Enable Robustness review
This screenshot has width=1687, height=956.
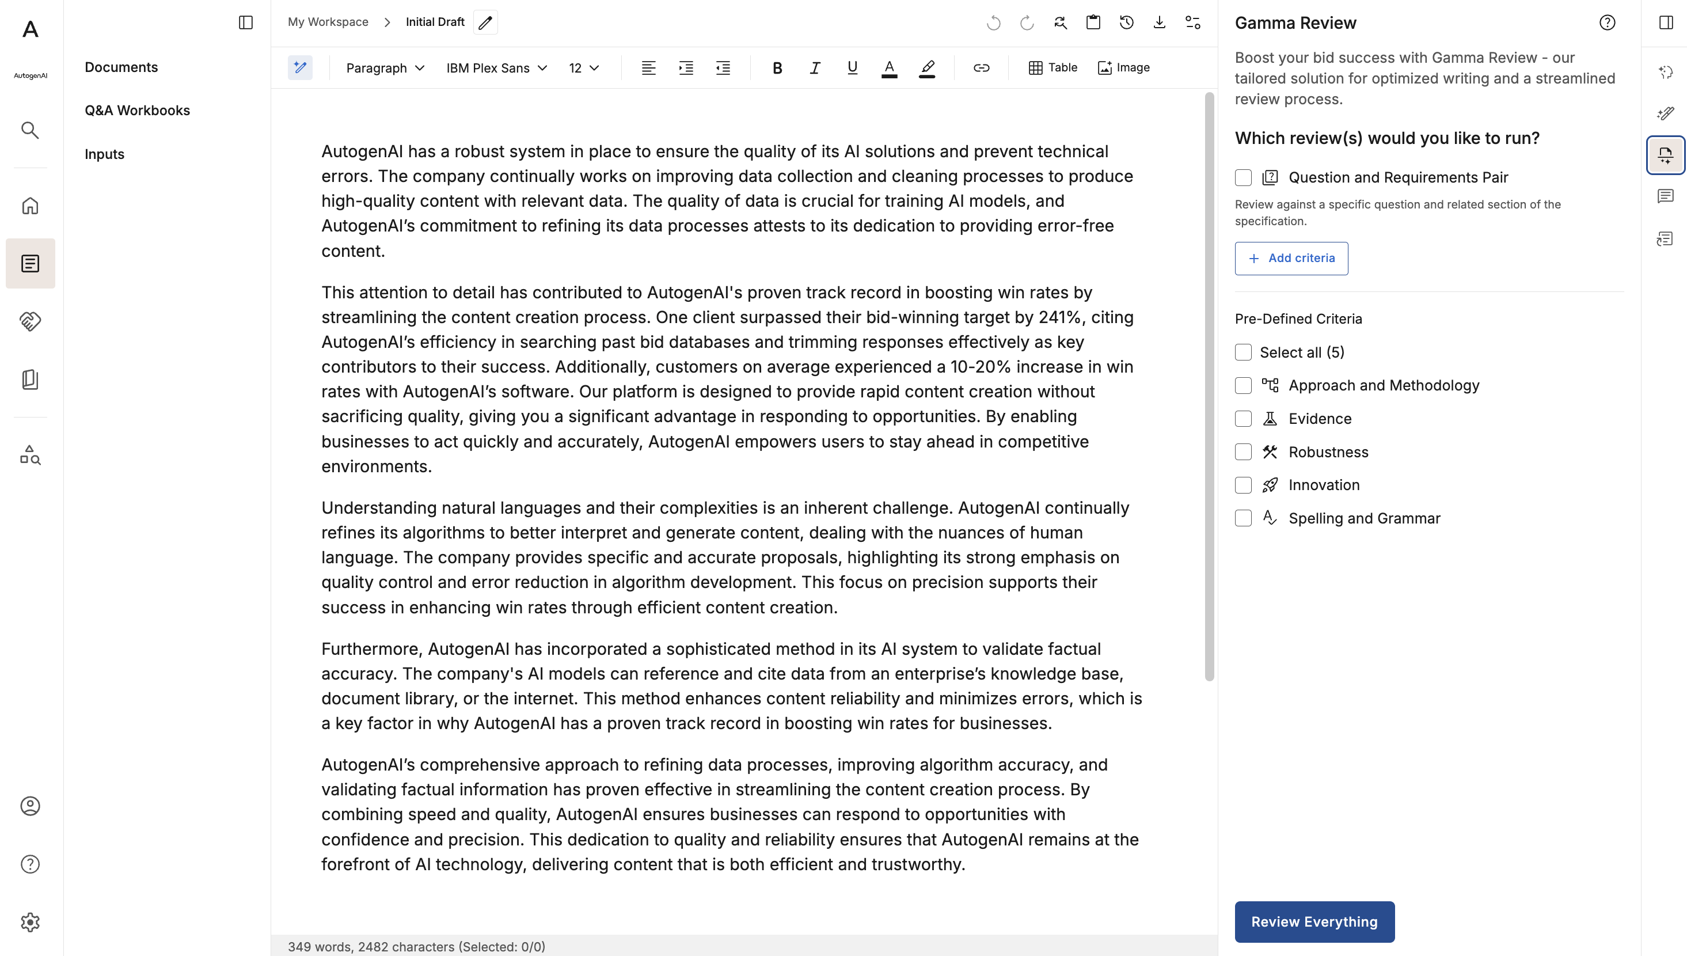(1243, 452)
